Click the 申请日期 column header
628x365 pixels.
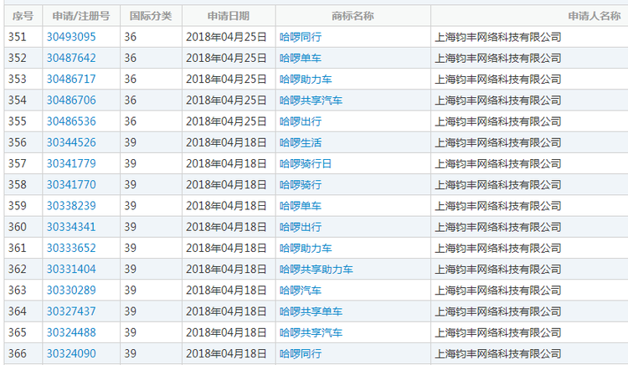click(229, 16)
